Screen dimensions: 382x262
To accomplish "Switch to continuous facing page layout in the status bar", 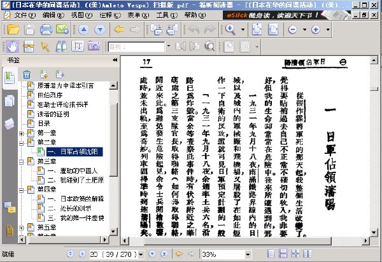I will coord(295,254).
